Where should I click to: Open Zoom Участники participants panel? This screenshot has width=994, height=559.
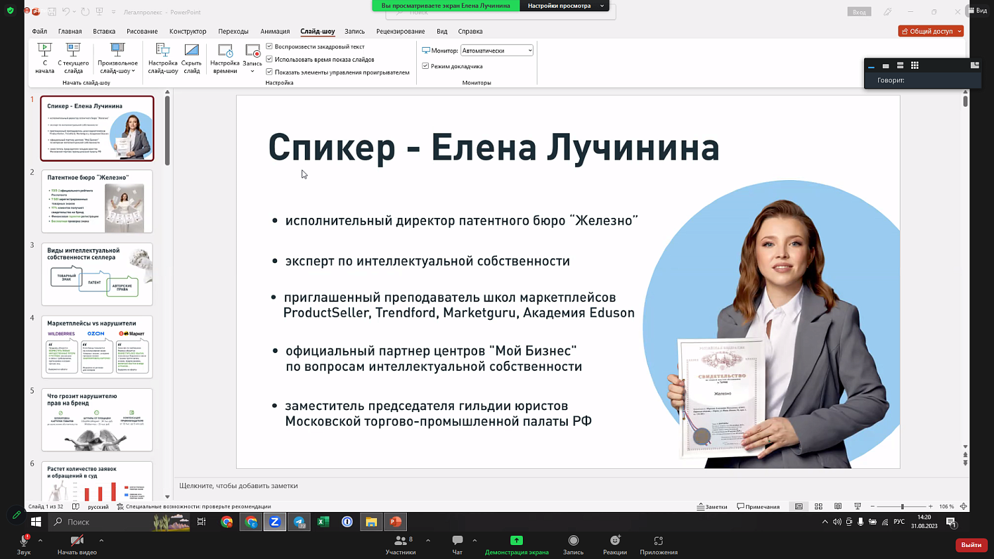[401, 545]
